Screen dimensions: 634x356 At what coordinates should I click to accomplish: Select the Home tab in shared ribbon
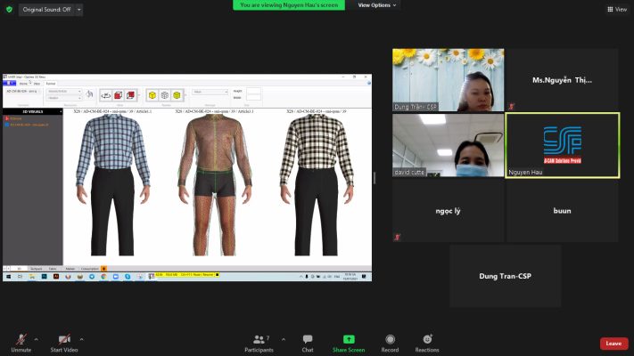click(x=23, y=83)
